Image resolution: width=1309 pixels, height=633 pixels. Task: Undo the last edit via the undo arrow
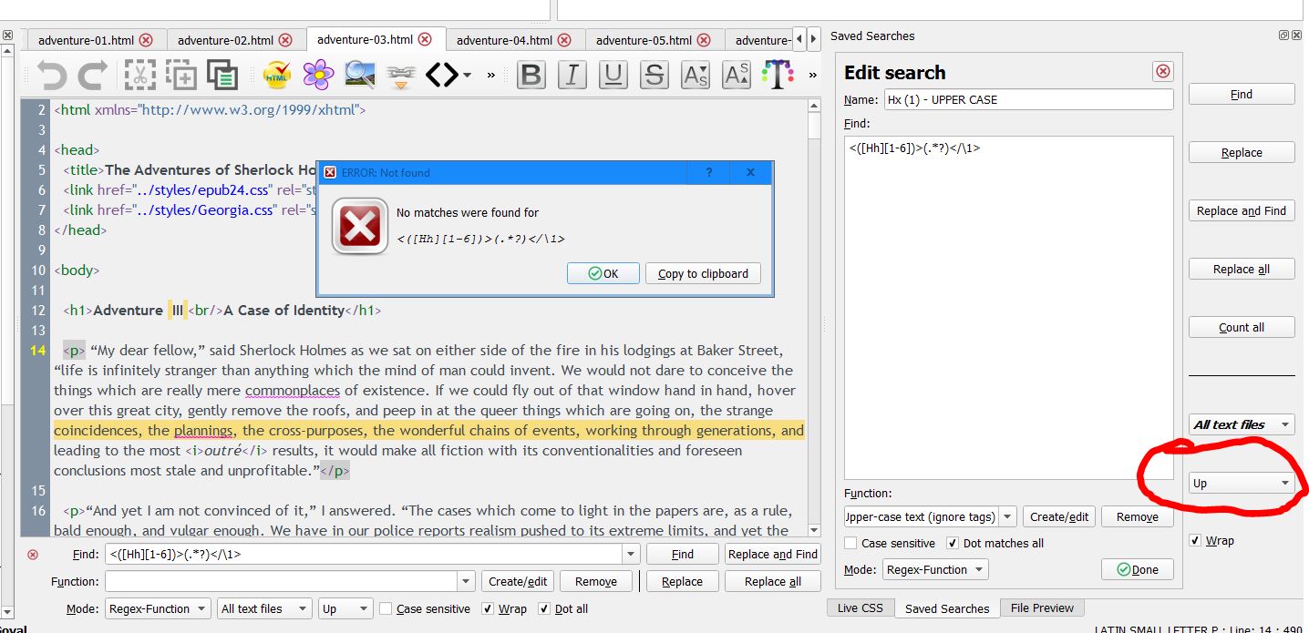(52, 75)
